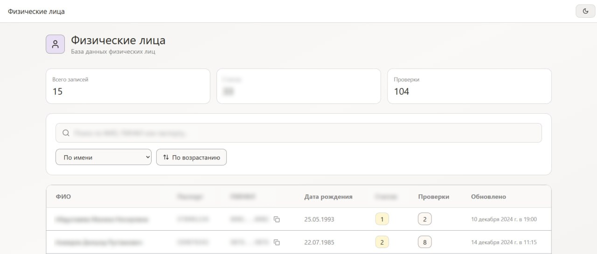The height and width of the screenshot is (254, 597).
Task: Sort by the 'Дата рождения' column header
Action: coord(328,197)
